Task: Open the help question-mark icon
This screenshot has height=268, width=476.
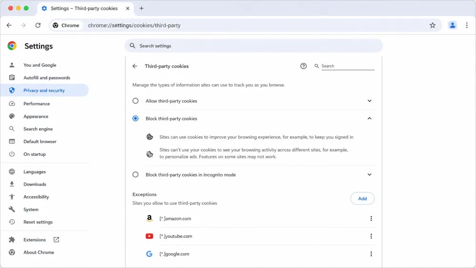Action: point(303,66)
